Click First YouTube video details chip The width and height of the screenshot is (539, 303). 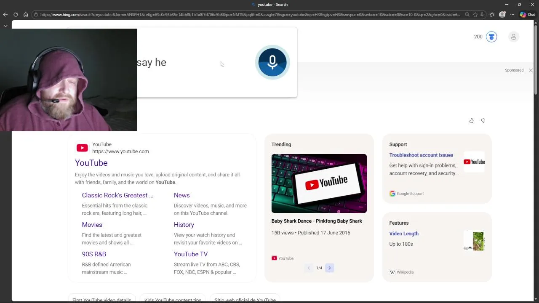(101, 299)
